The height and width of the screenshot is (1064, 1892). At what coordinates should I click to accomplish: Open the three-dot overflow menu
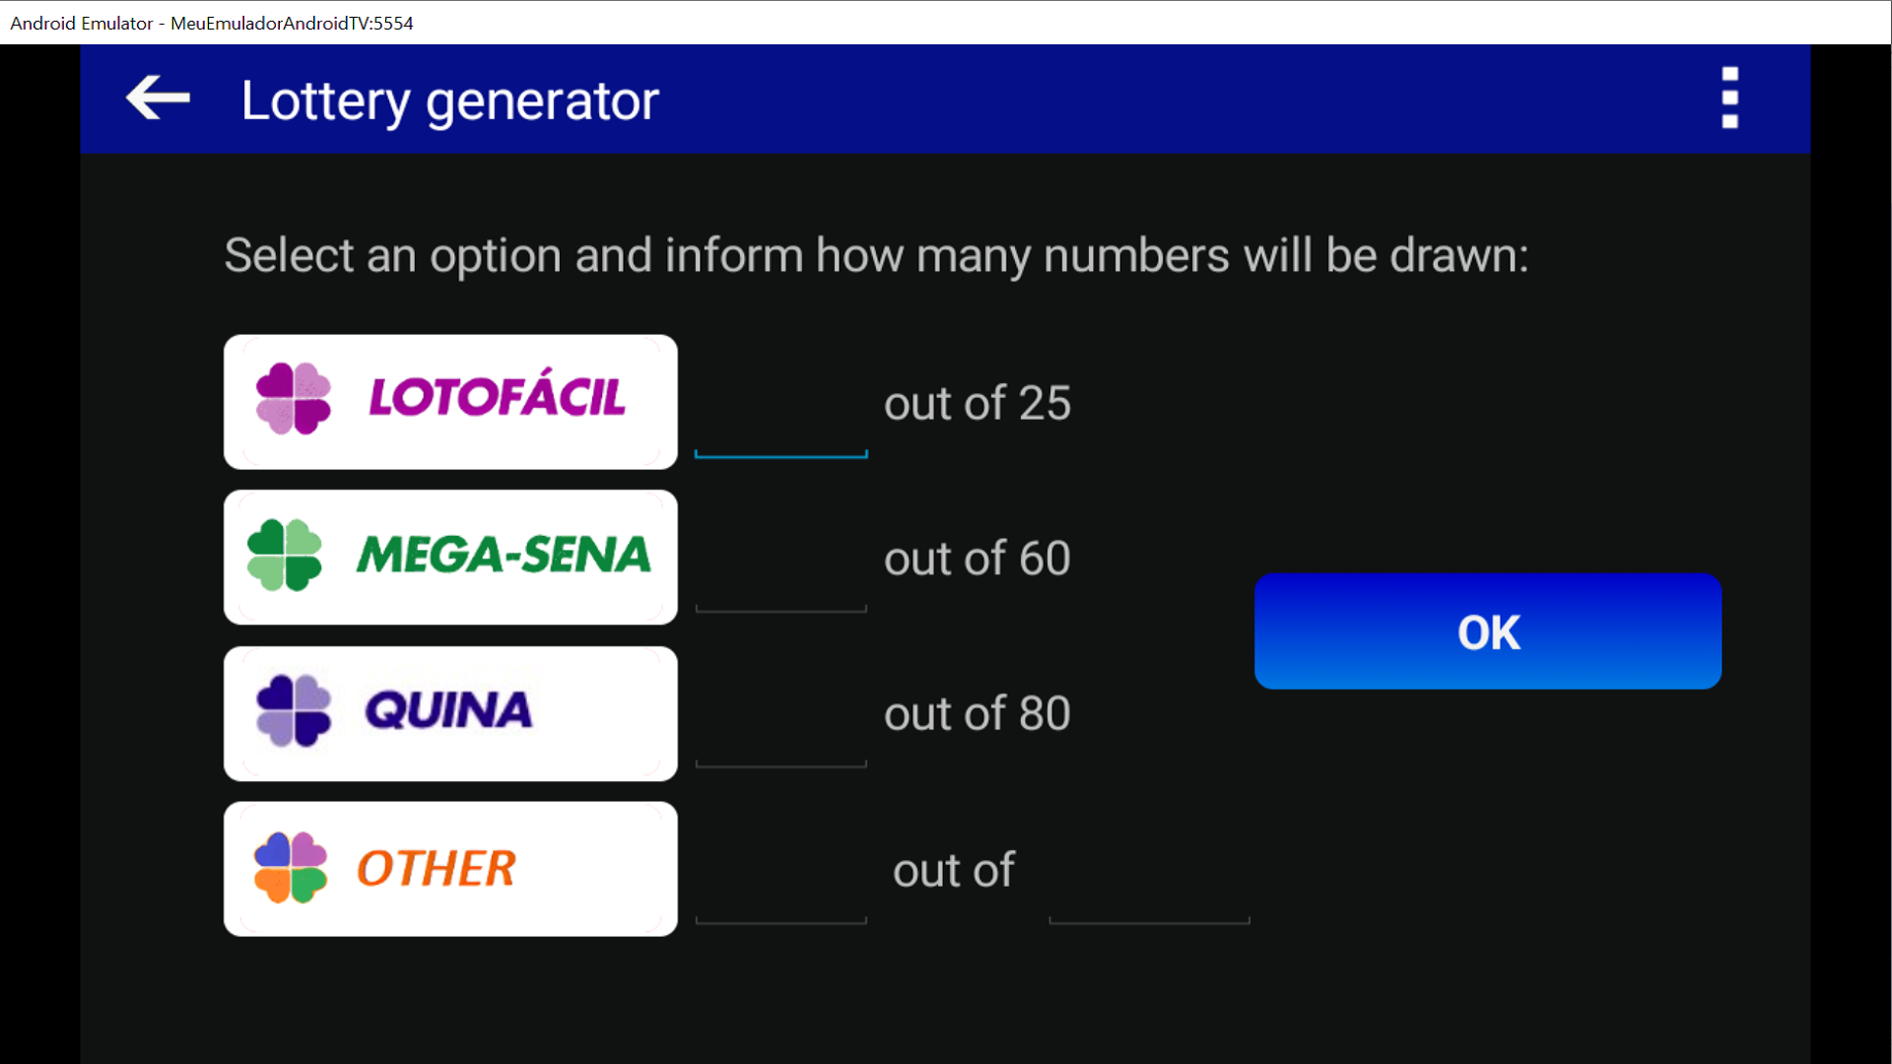(1729, 99)
